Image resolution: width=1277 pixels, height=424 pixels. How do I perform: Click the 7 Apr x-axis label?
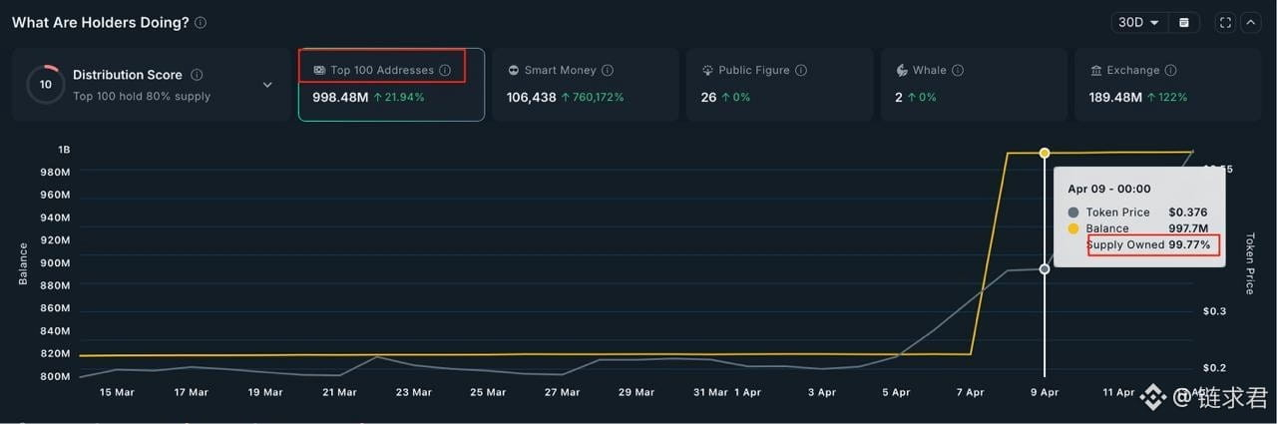(970, 393)
